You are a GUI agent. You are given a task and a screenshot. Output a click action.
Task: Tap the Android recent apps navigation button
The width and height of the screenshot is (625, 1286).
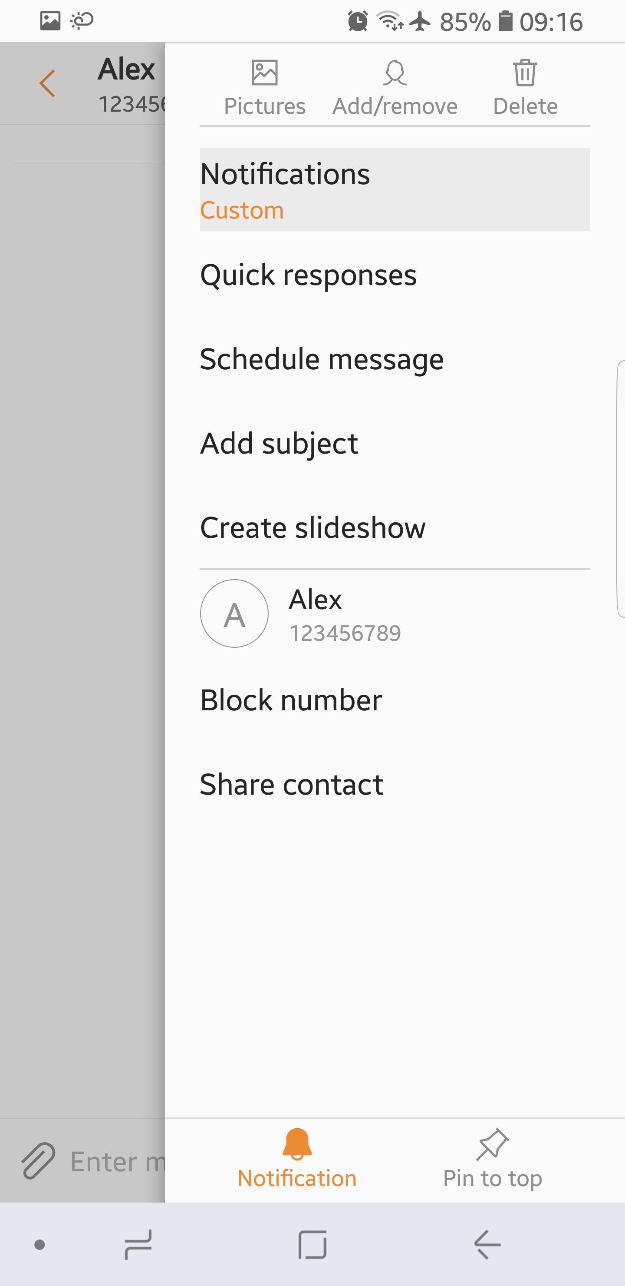[x=138, y=1245]
